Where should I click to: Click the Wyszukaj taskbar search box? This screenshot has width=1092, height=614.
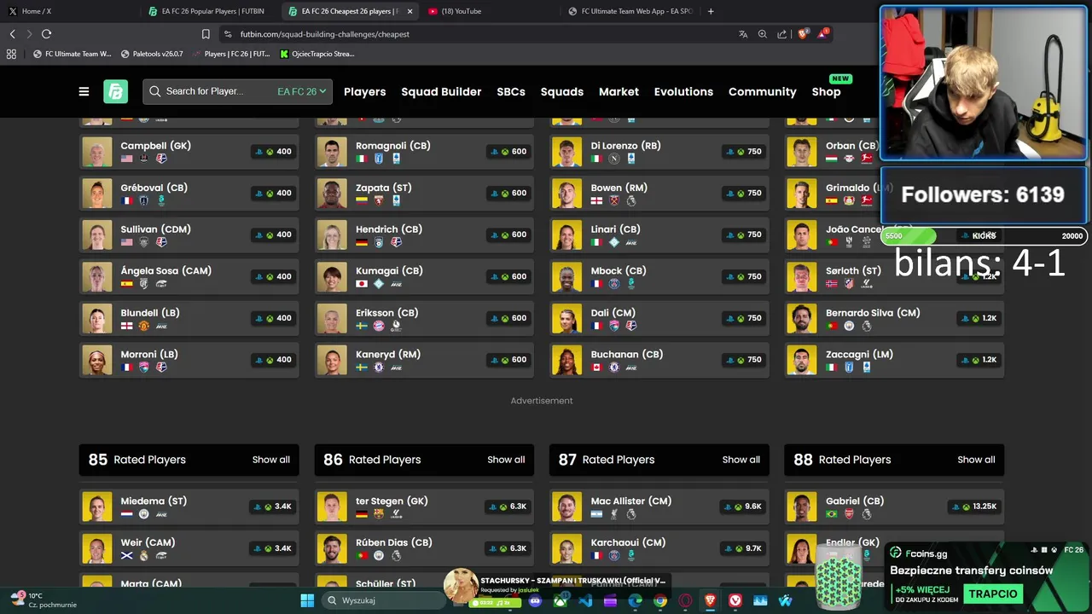point(384,600)
